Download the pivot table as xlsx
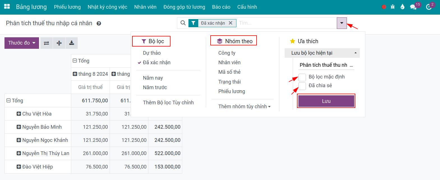Image resolution: width=440 pixels, height=180 pixels. point(72,43)
